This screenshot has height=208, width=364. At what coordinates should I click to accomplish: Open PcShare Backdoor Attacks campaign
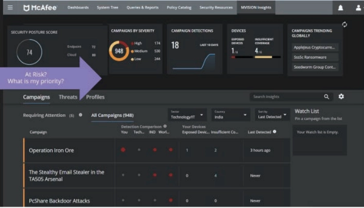59,201
